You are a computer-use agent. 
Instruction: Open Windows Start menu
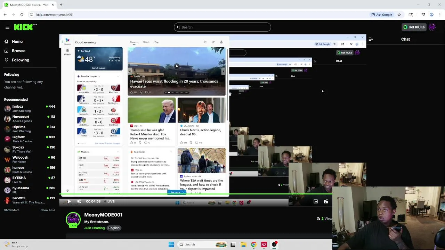coord(171,244)
